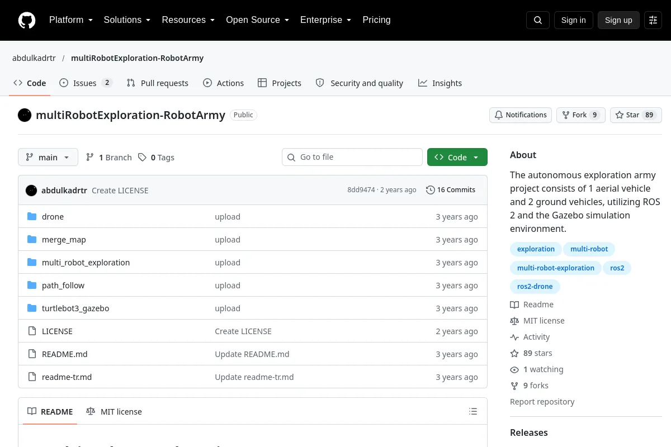
Task: Click the Notifications button
Action: pyautogui.click(x=521, y=115)
